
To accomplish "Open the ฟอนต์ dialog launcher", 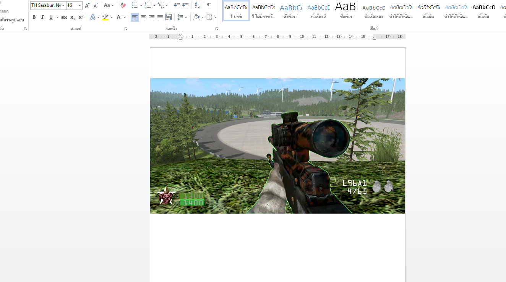I will (x=126, y=29).
